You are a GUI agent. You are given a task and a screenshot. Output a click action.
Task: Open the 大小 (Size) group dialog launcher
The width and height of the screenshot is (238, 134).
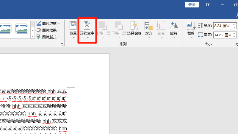[237, 45]
